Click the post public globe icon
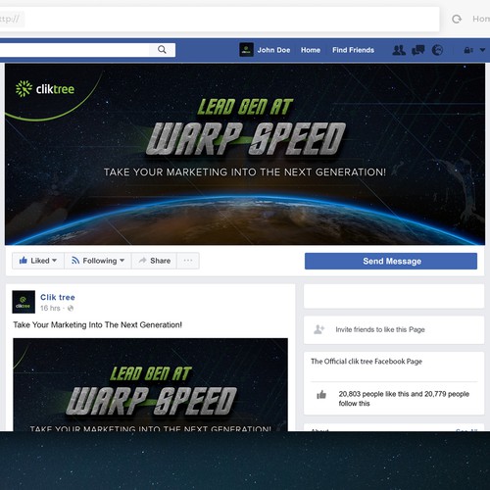 [x=71, y=308]
